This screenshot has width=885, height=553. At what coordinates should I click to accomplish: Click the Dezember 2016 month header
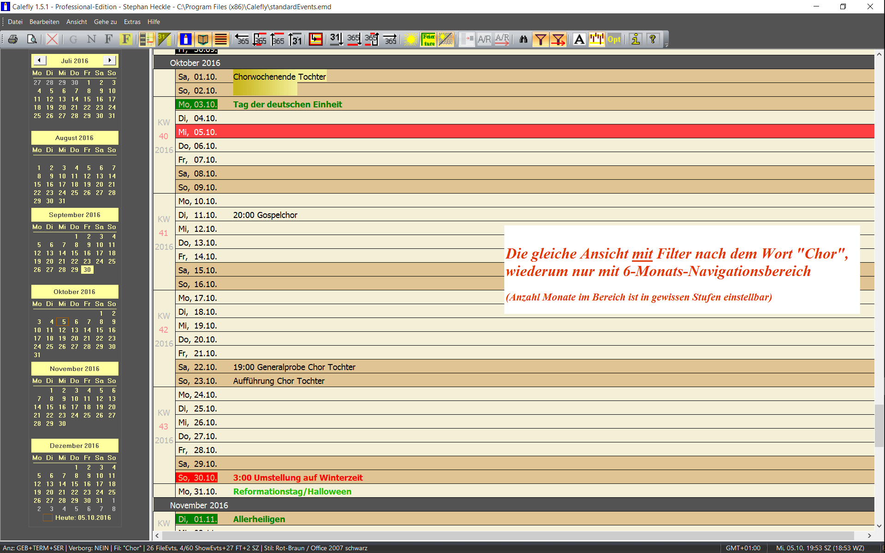coord(75,446)
